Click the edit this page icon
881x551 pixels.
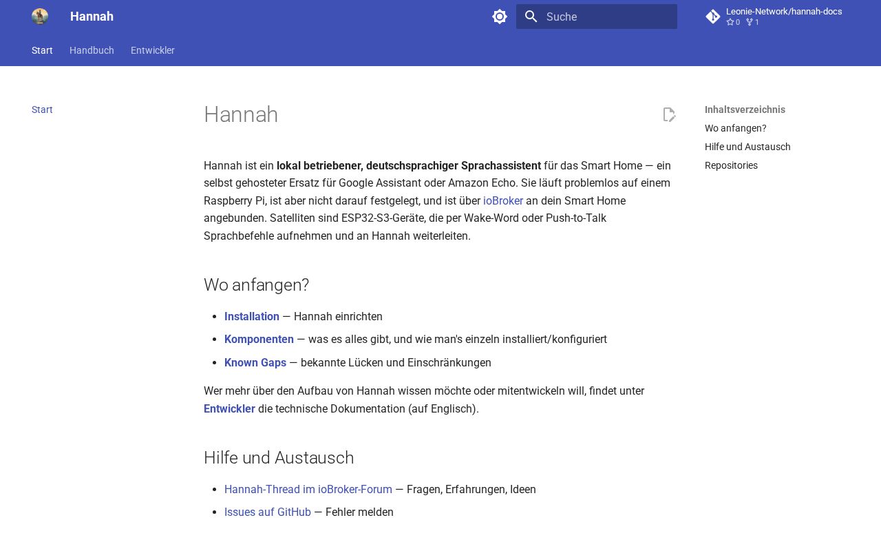[x=669, y=114]
